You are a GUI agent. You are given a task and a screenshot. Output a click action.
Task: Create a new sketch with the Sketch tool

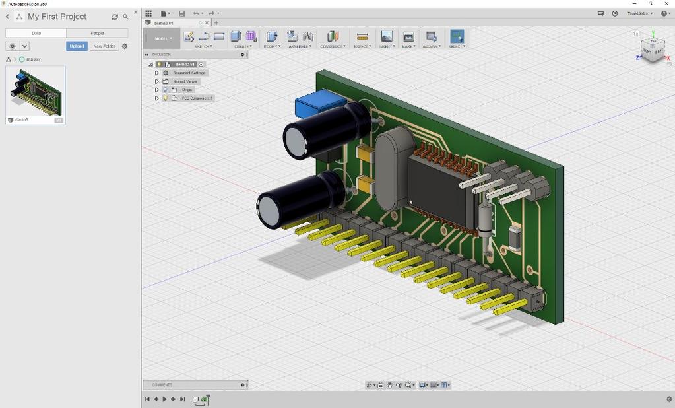click(x=189, y=36)
